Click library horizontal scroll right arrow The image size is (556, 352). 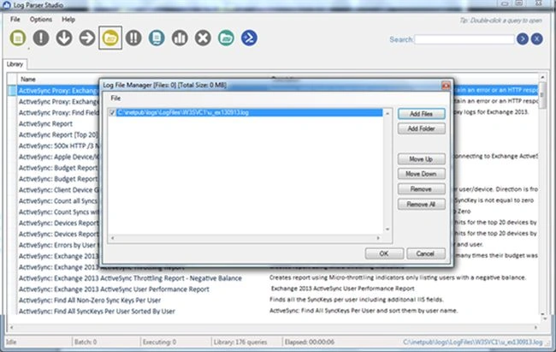pos(535,327)
